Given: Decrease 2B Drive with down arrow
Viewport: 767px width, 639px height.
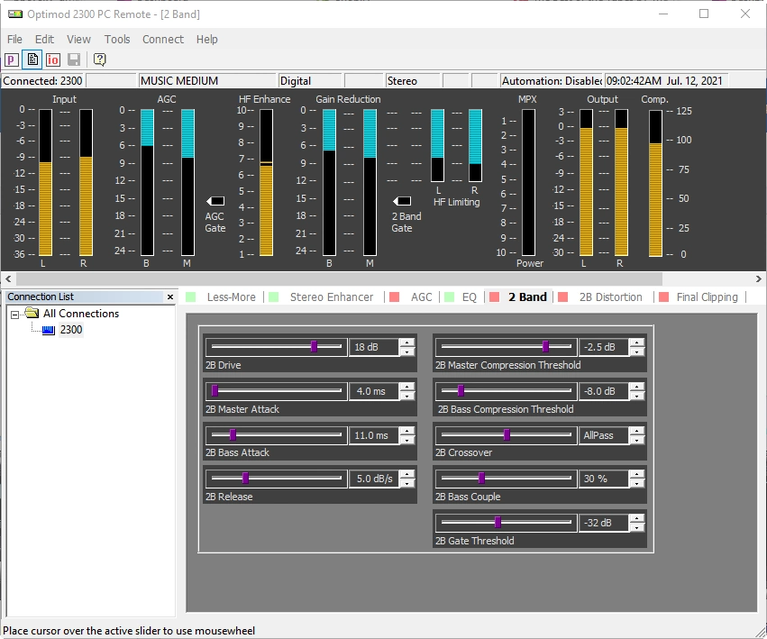Looking at the screenshot, I should click(407, 351).
